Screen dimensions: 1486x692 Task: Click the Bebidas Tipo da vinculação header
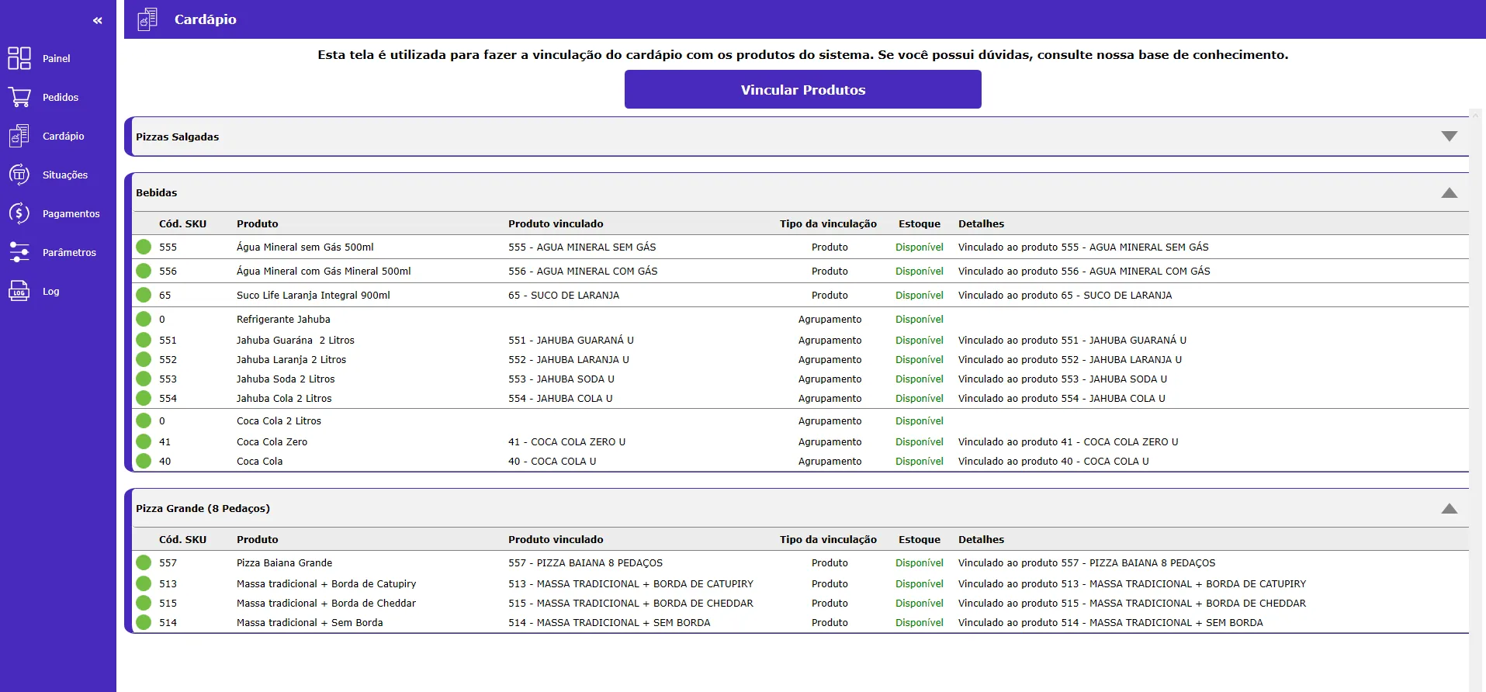tap(828, 223)
